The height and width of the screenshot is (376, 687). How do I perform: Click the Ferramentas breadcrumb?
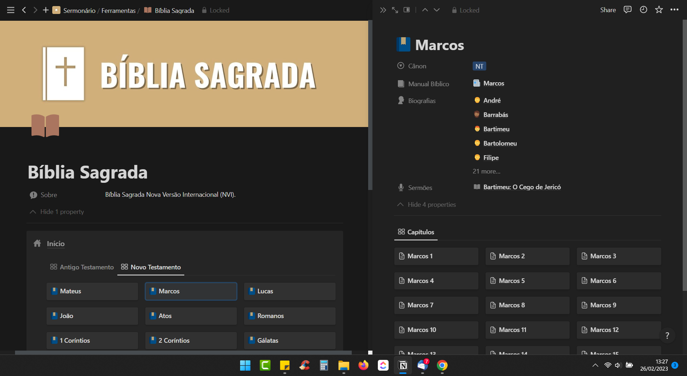click(x=118, y=10)
